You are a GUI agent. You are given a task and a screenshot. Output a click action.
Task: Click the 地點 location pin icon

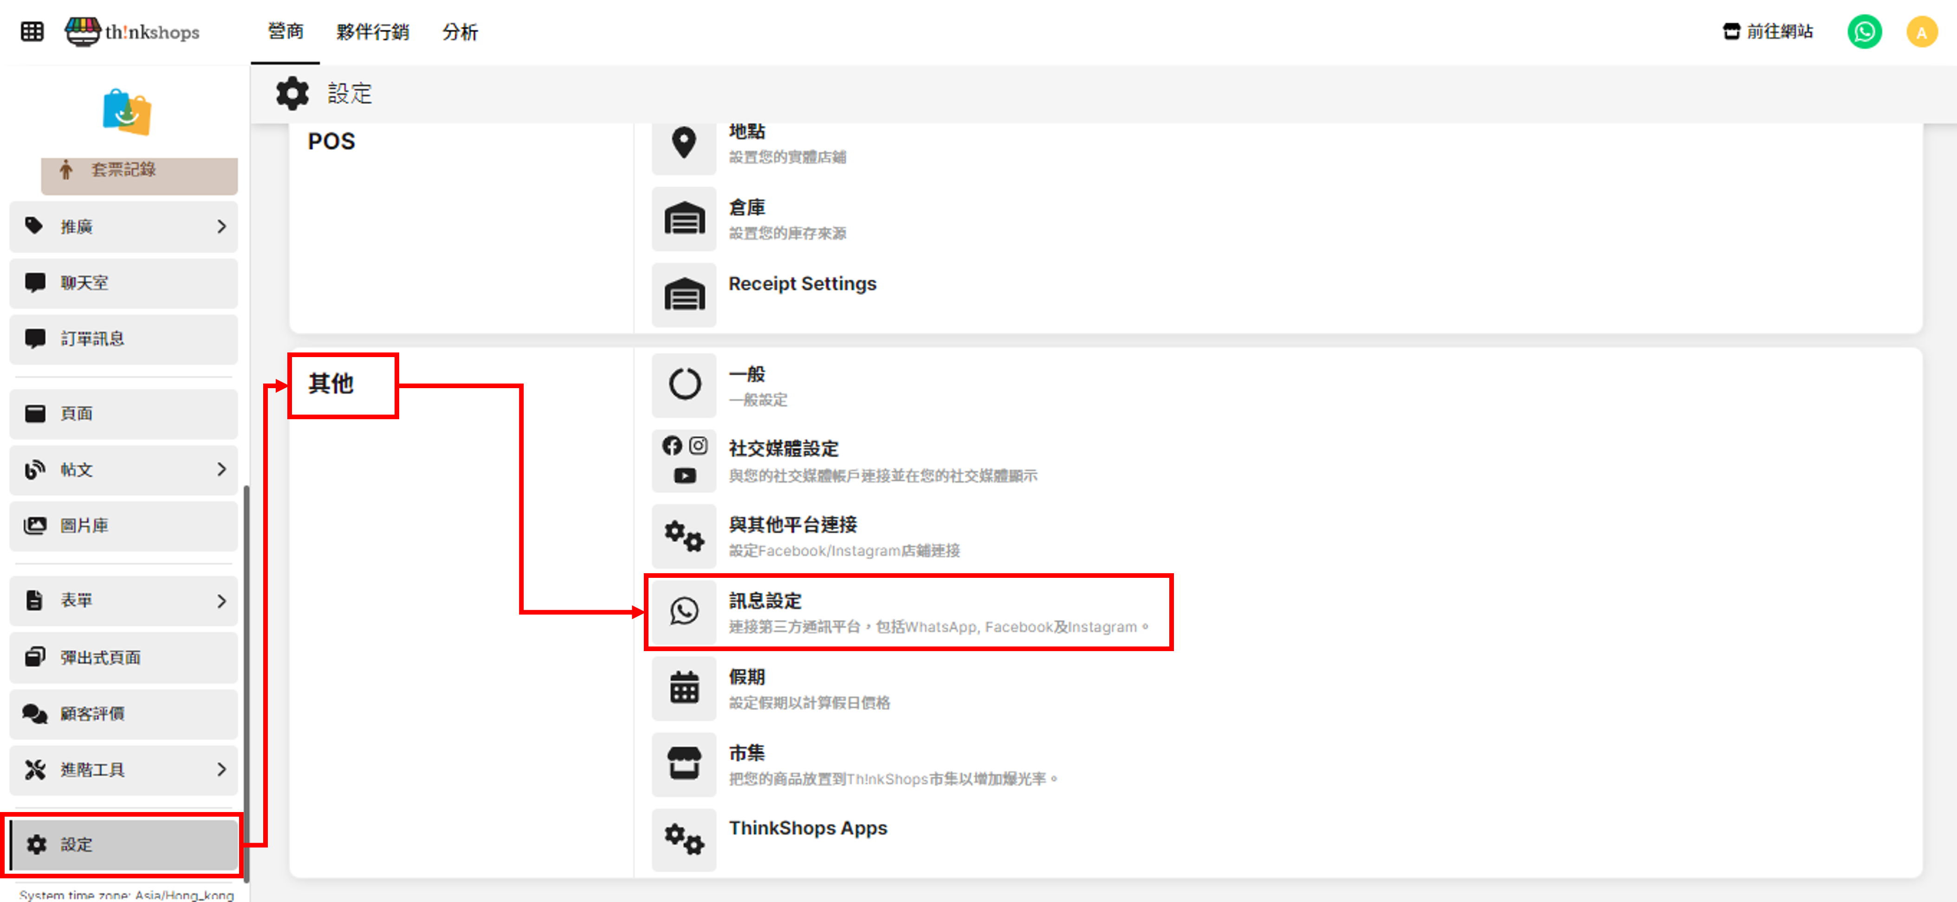(684, 143)
